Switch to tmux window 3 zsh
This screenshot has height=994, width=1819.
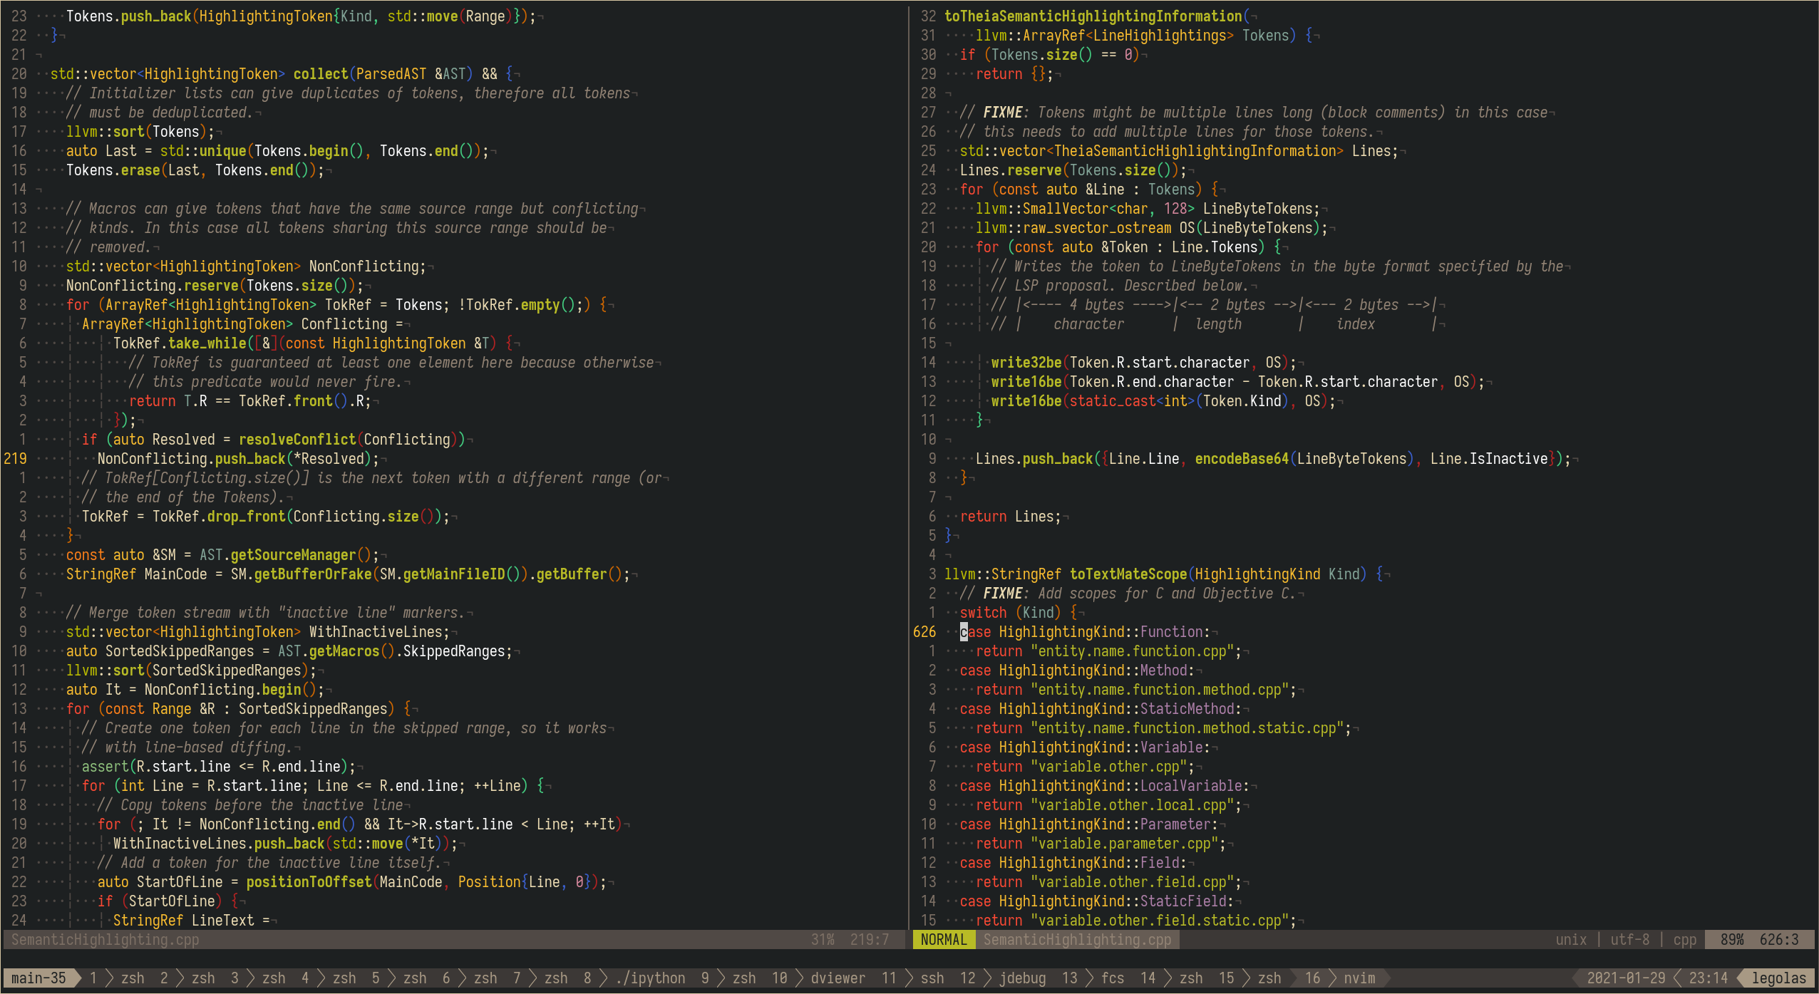(258, 978)
